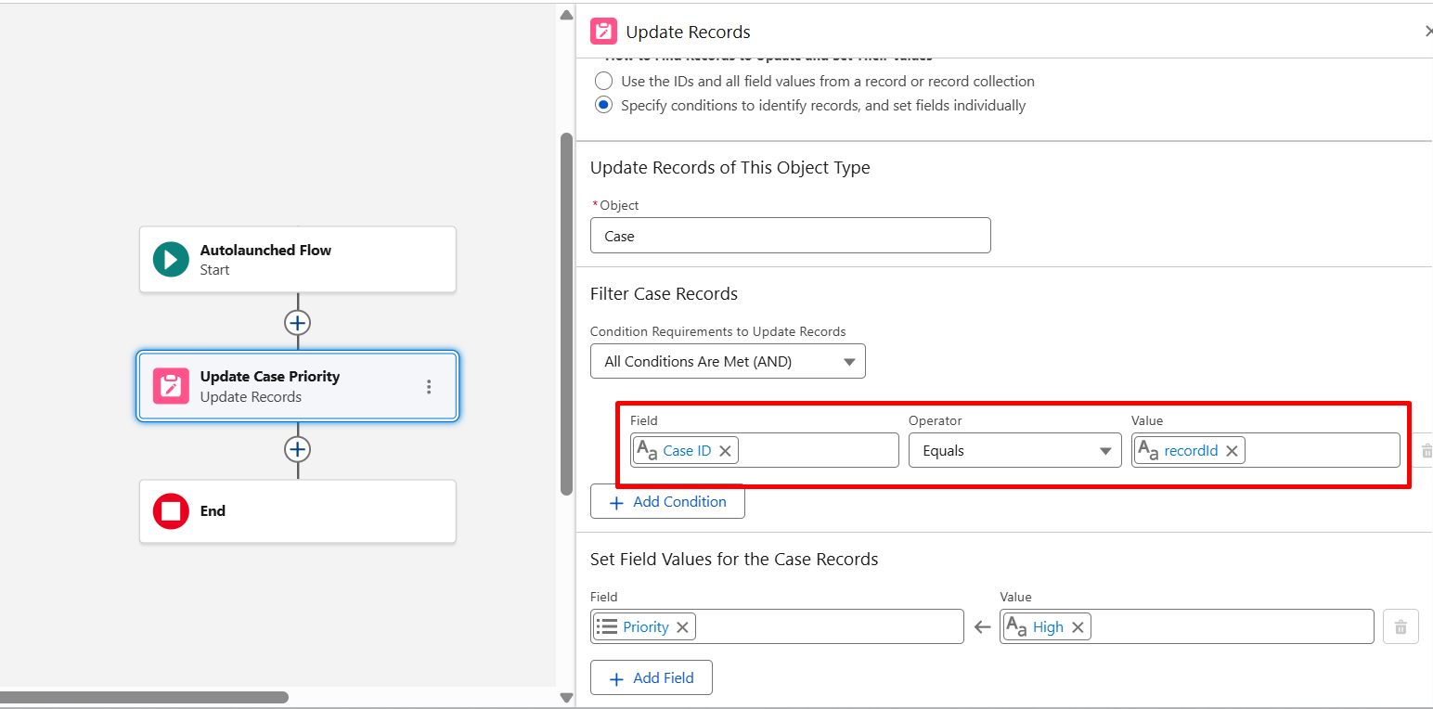Click the filter Field input containing Case ID
1433x709 pixels.
[x=765, y=450]
